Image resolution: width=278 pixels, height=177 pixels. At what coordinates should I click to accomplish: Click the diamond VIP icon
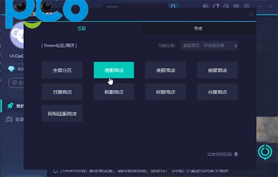(11, 69)
